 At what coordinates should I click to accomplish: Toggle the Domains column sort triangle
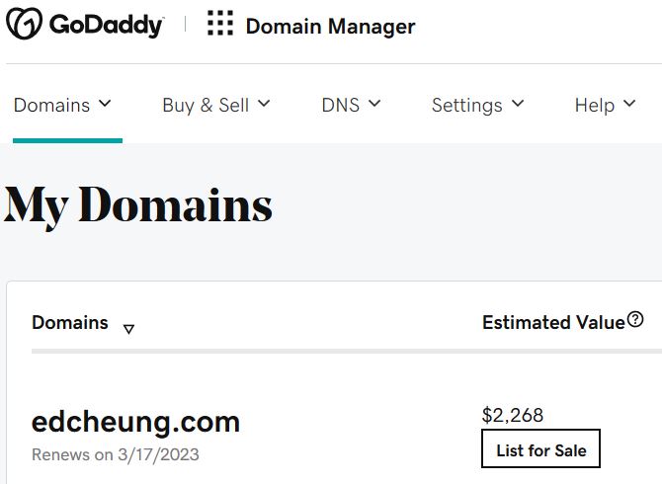(128, 329)
